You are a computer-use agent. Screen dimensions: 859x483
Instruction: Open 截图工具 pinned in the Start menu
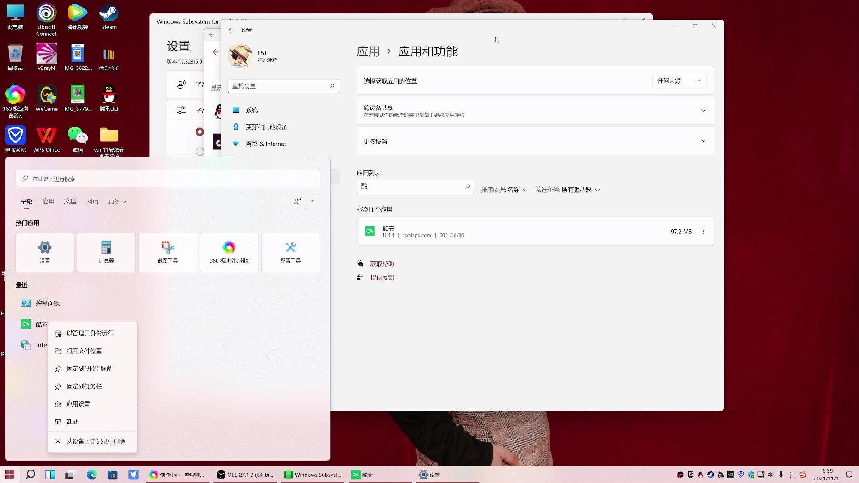pos(167,252)
